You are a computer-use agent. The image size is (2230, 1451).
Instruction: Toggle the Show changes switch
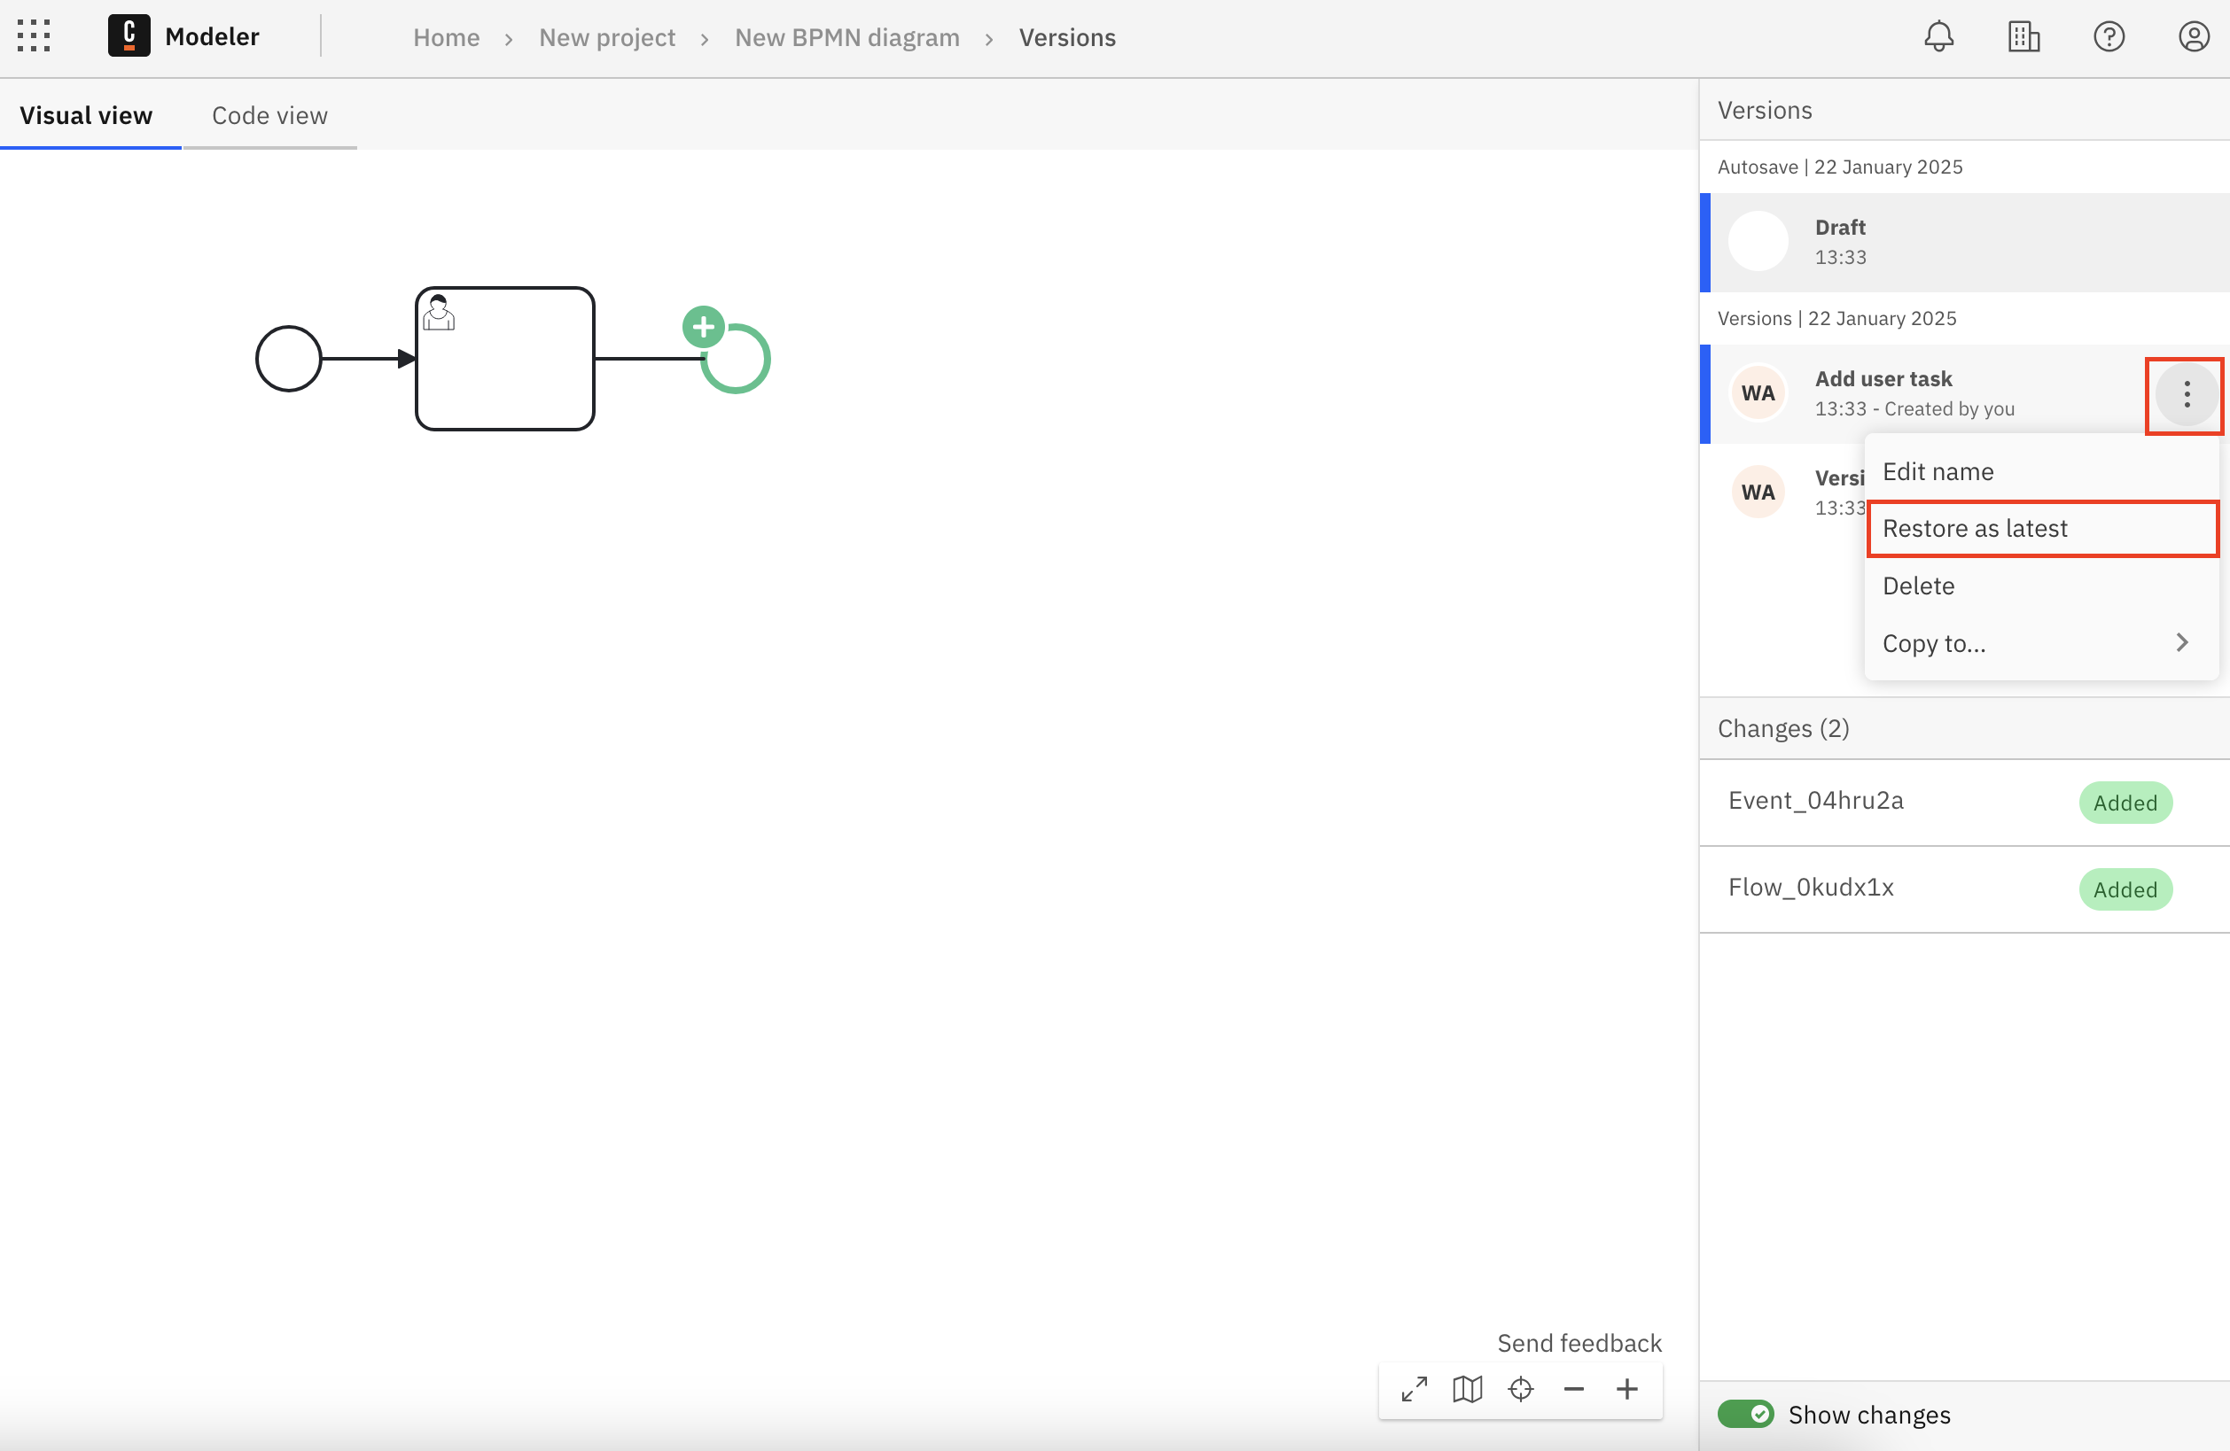tap(1744, 1414)
